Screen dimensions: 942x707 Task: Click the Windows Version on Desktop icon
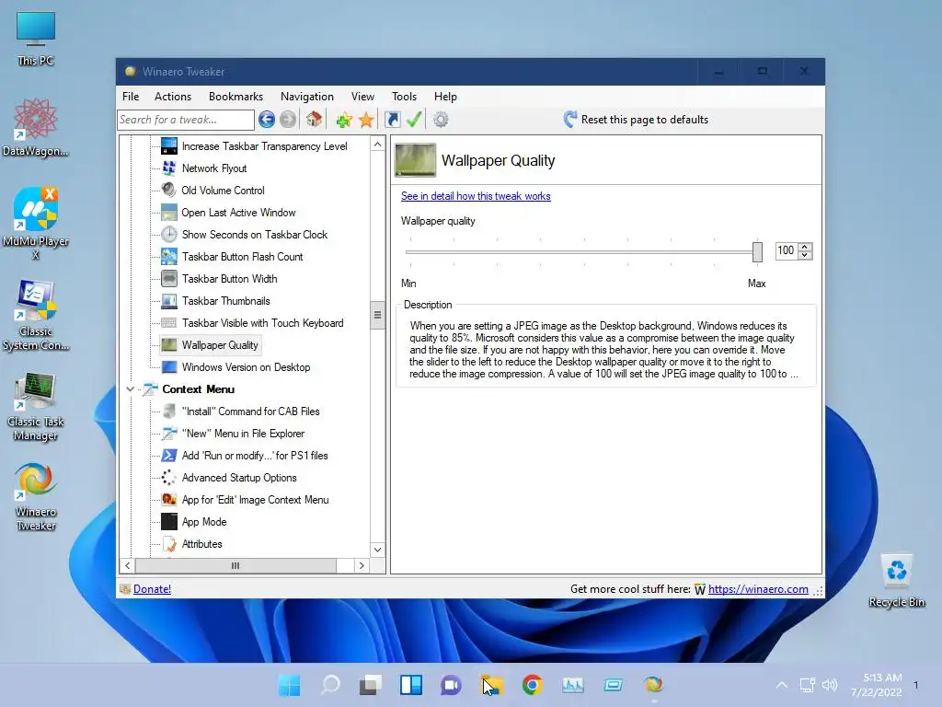169,366
